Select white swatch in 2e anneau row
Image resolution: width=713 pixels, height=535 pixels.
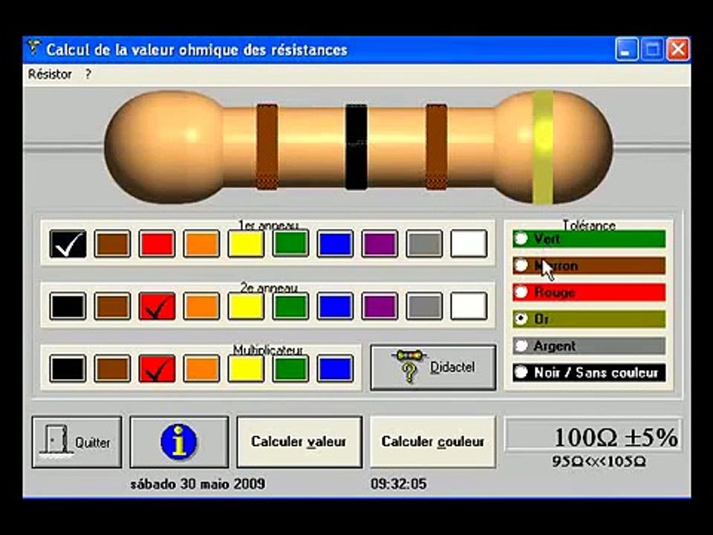coord(469,306)
